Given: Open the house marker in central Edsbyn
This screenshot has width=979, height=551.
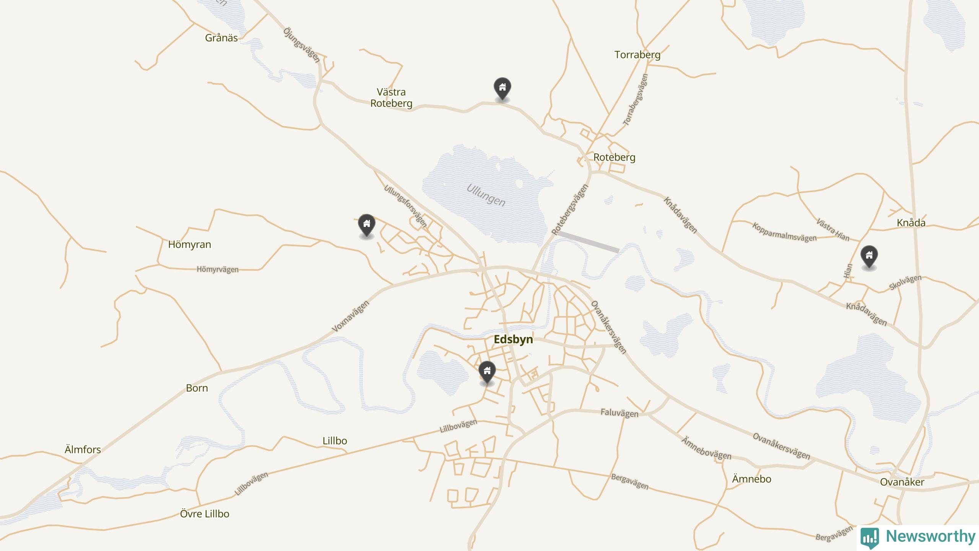Looking at the screenshot, I should pos(487,372).
